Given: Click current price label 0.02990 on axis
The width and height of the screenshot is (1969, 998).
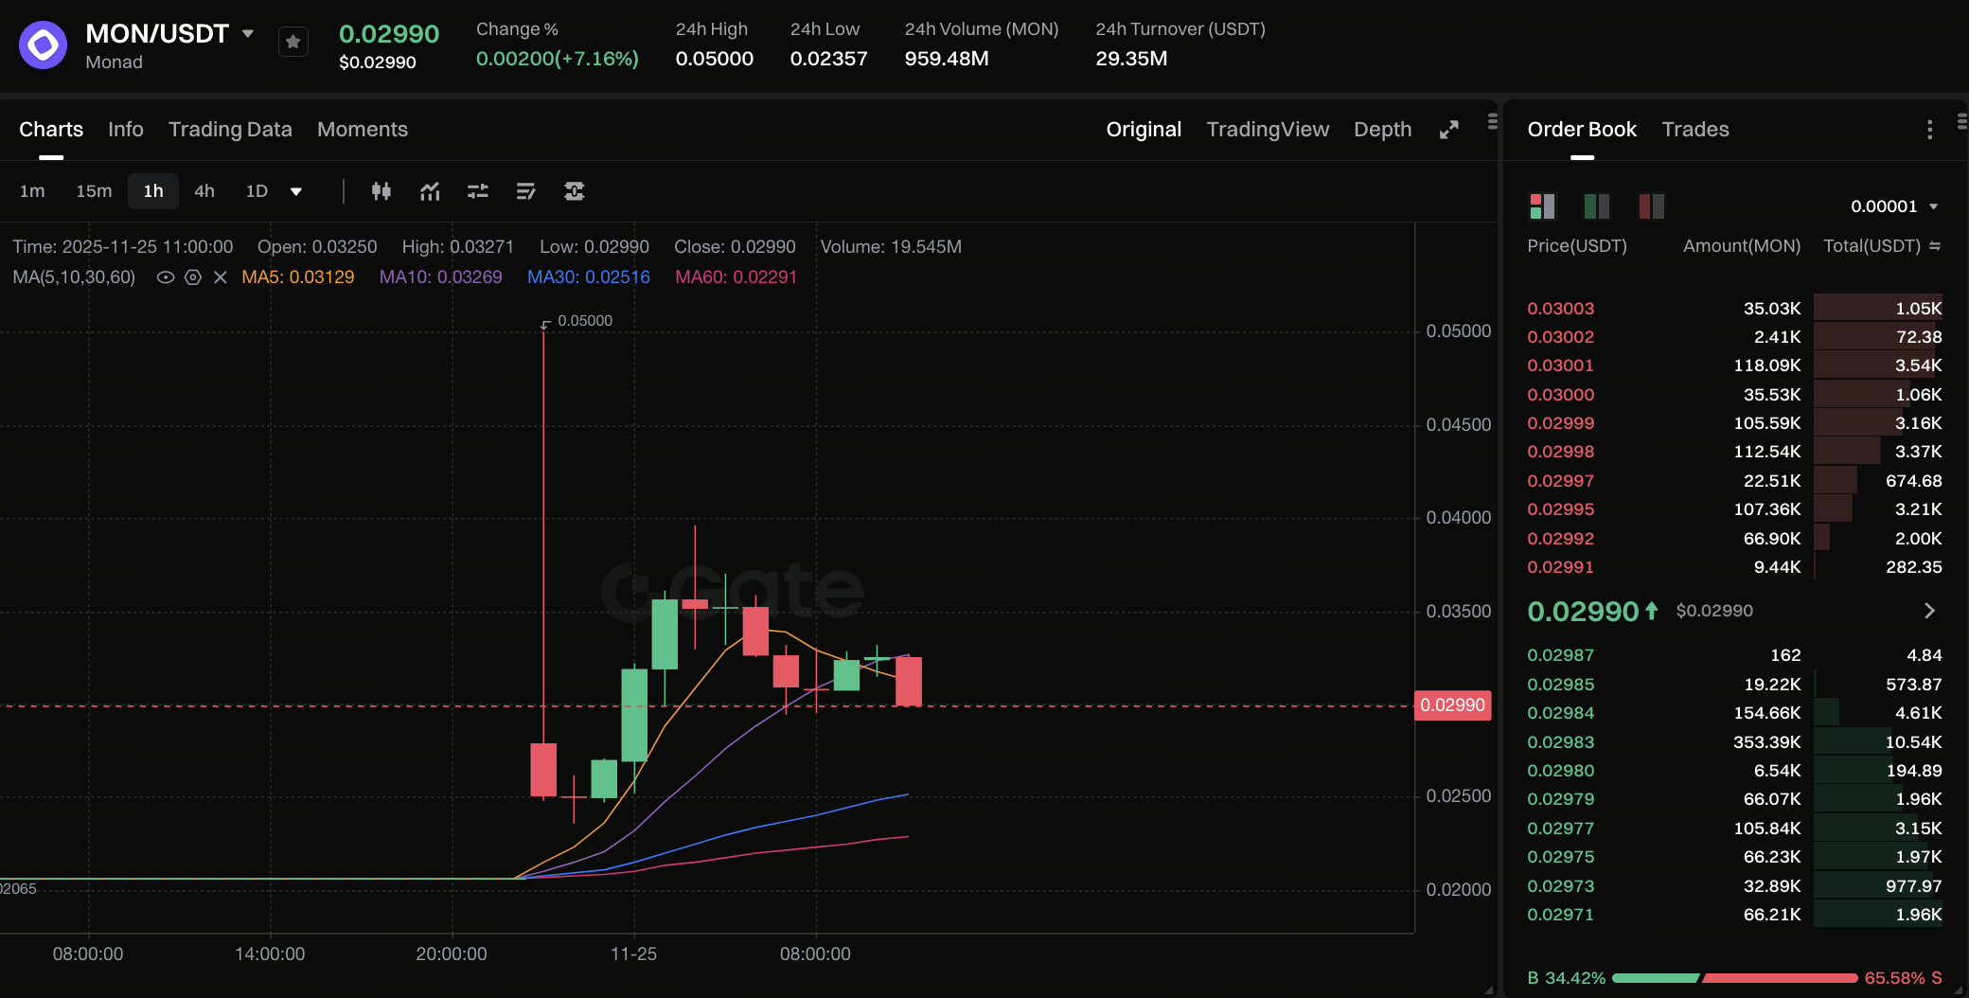Looking at the screenshot, I should [x=1452, y=705].
